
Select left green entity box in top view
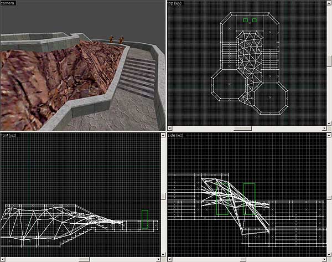pyautogui.click(x=245, y=20)
